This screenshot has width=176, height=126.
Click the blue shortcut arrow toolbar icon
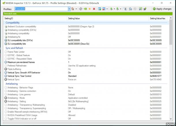pos(140,9)
